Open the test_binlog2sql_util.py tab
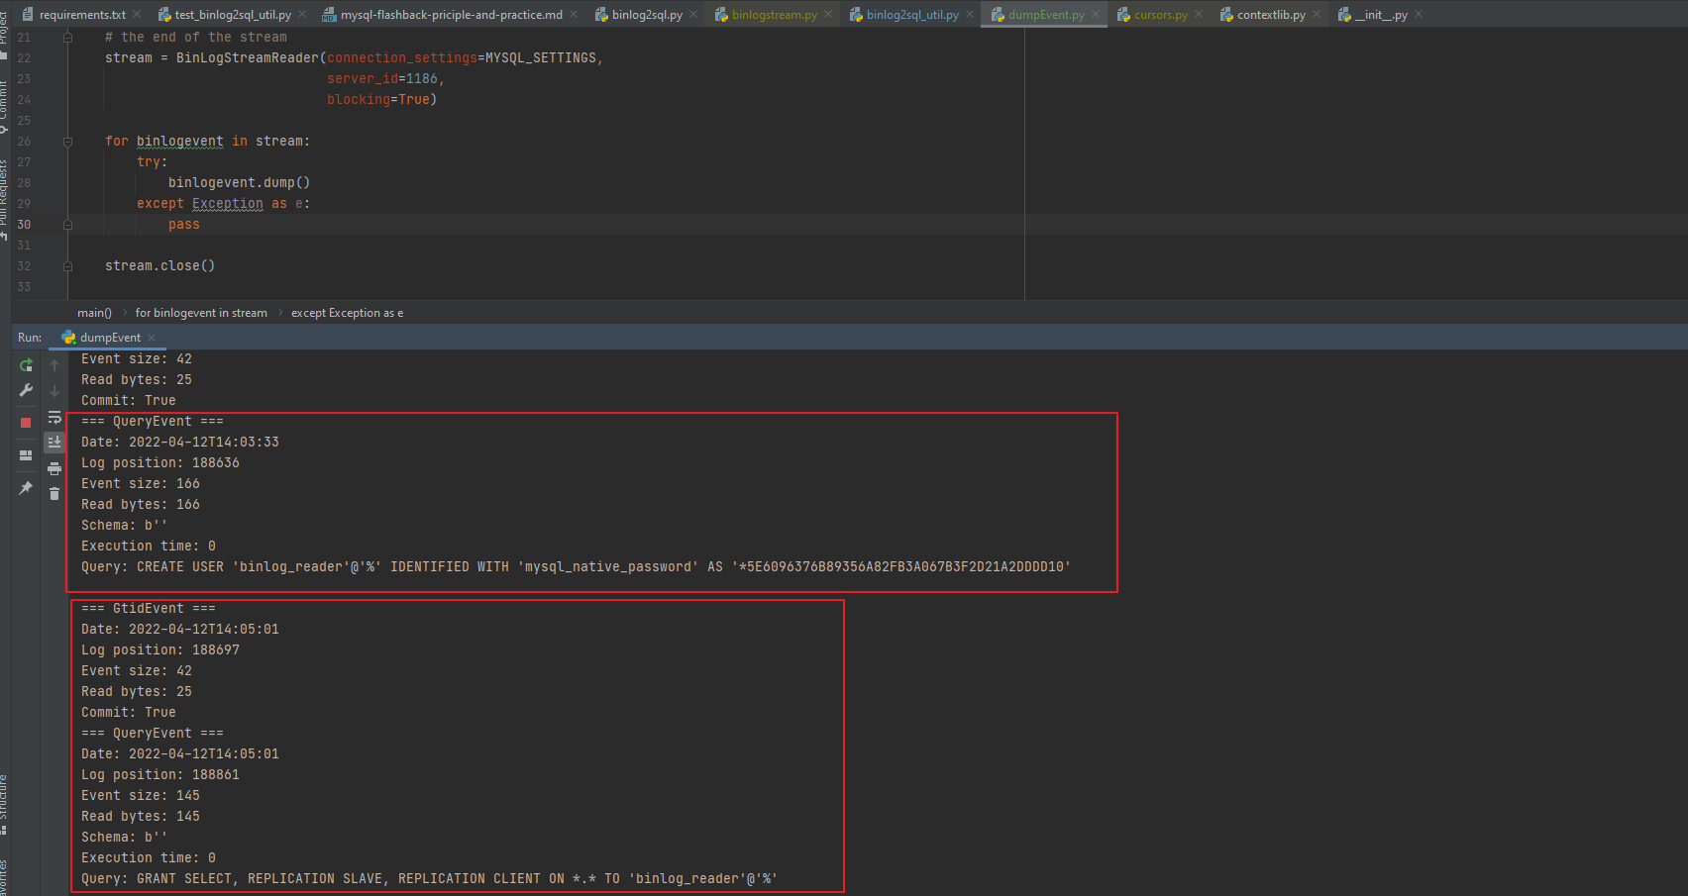 pos(233,15)
